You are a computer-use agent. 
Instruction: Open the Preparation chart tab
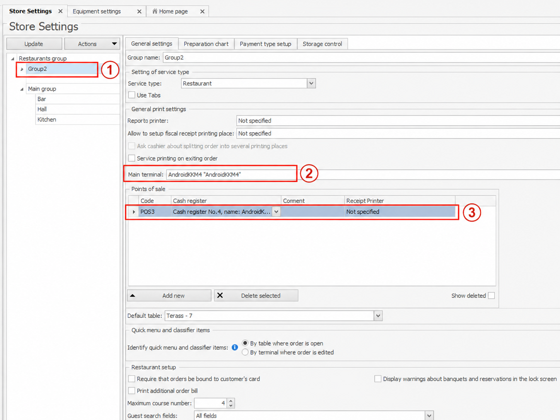coord(206,44)
